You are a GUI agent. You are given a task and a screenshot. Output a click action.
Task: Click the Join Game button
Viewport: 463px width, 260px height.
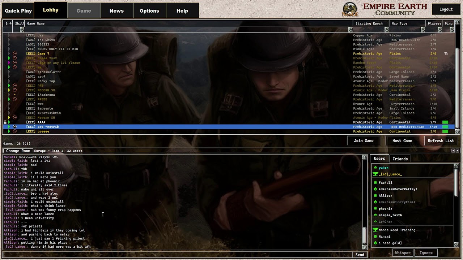click(x=364, y=141)
